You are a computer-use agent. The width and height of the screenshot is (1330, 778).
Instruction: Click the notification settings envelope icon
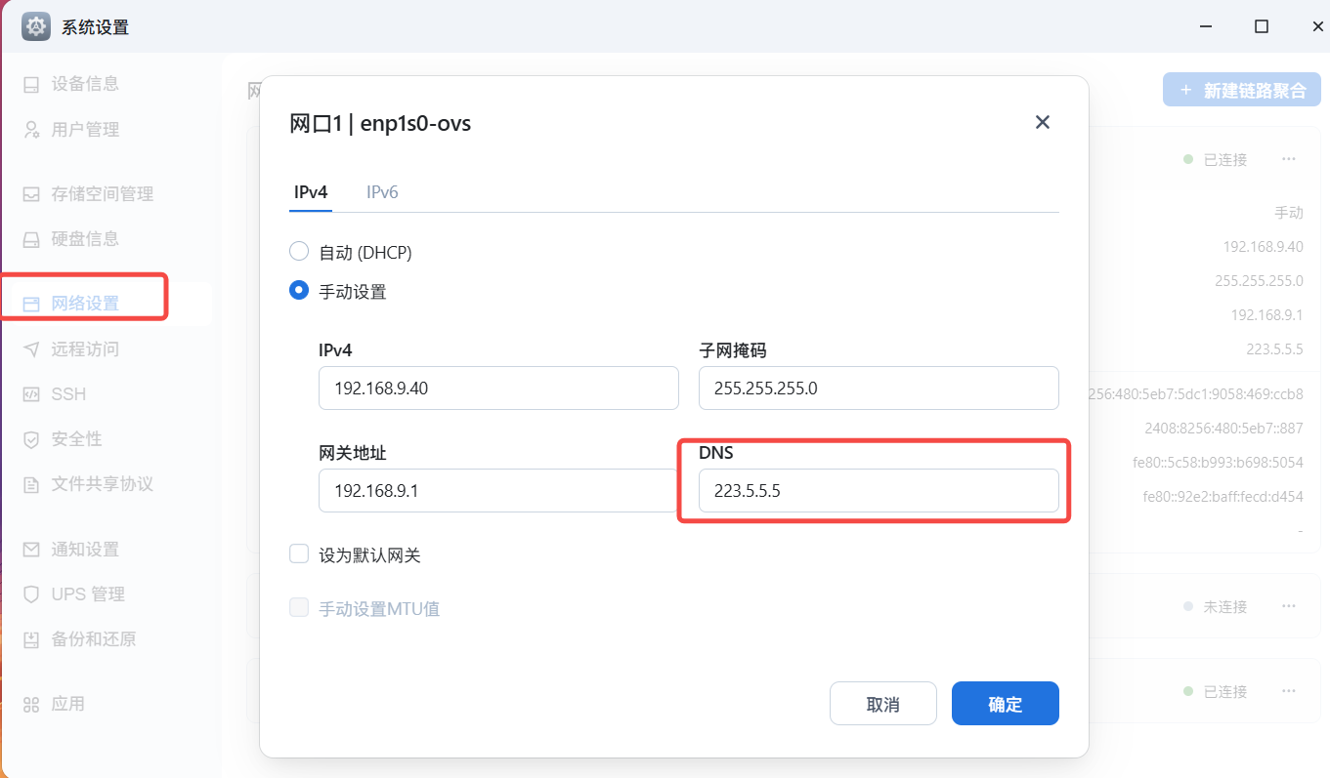coord(32,550)
